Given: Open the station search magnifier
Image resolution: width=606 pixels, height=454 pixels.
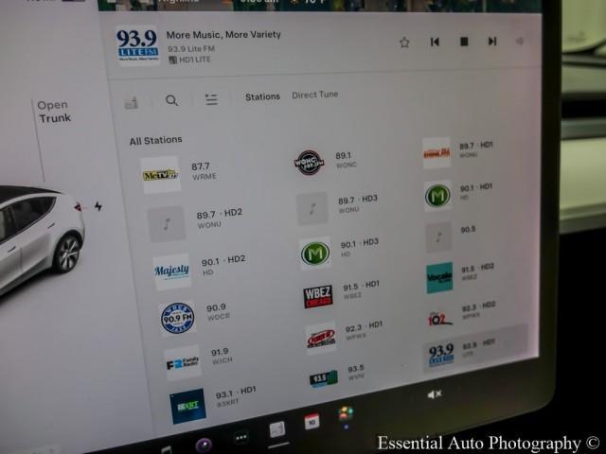Looking at the screenshot, I should [x=171, y=100].
